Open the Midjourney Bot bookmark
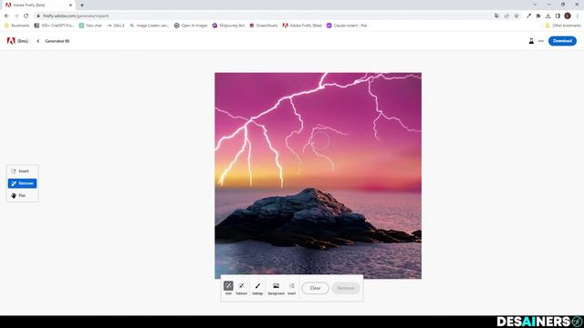584x328 pixels. coord(228,26)
